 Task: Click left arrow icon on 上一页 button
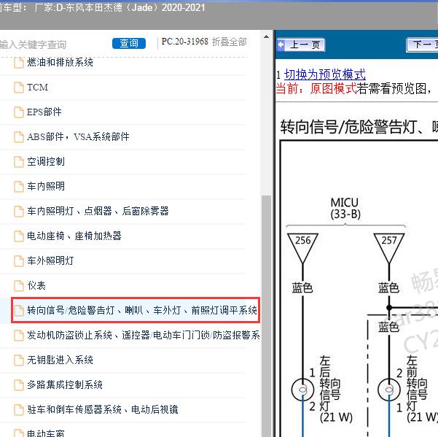281,45
